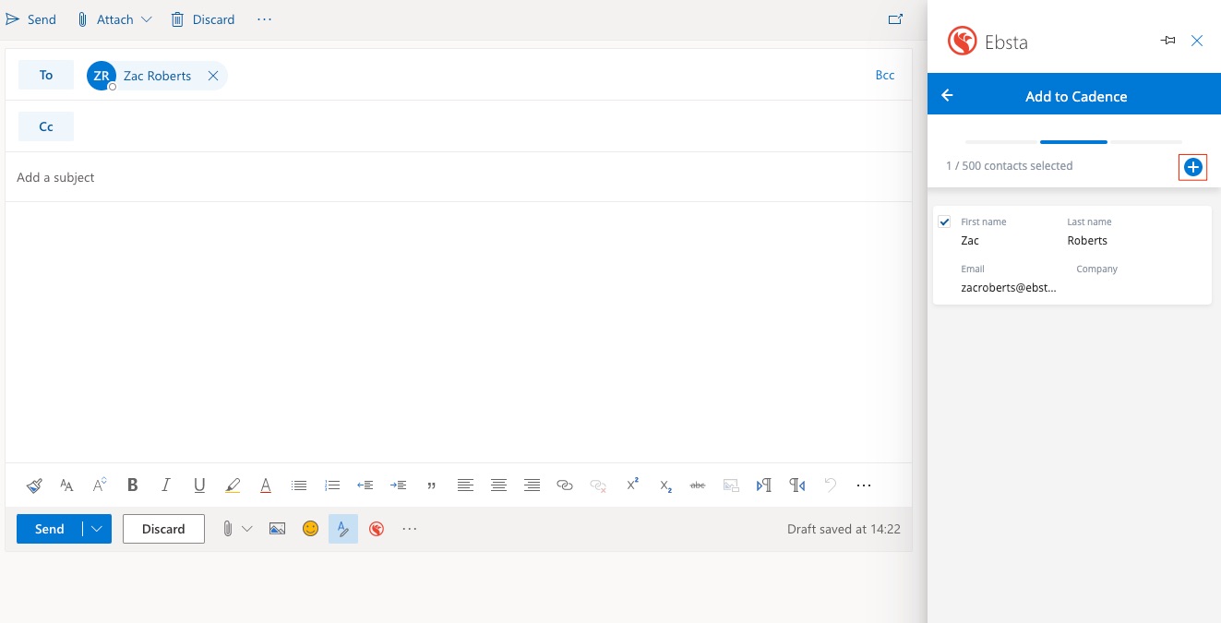The image size is (1221, 623).
Task: Align text right
Action: 532,485
